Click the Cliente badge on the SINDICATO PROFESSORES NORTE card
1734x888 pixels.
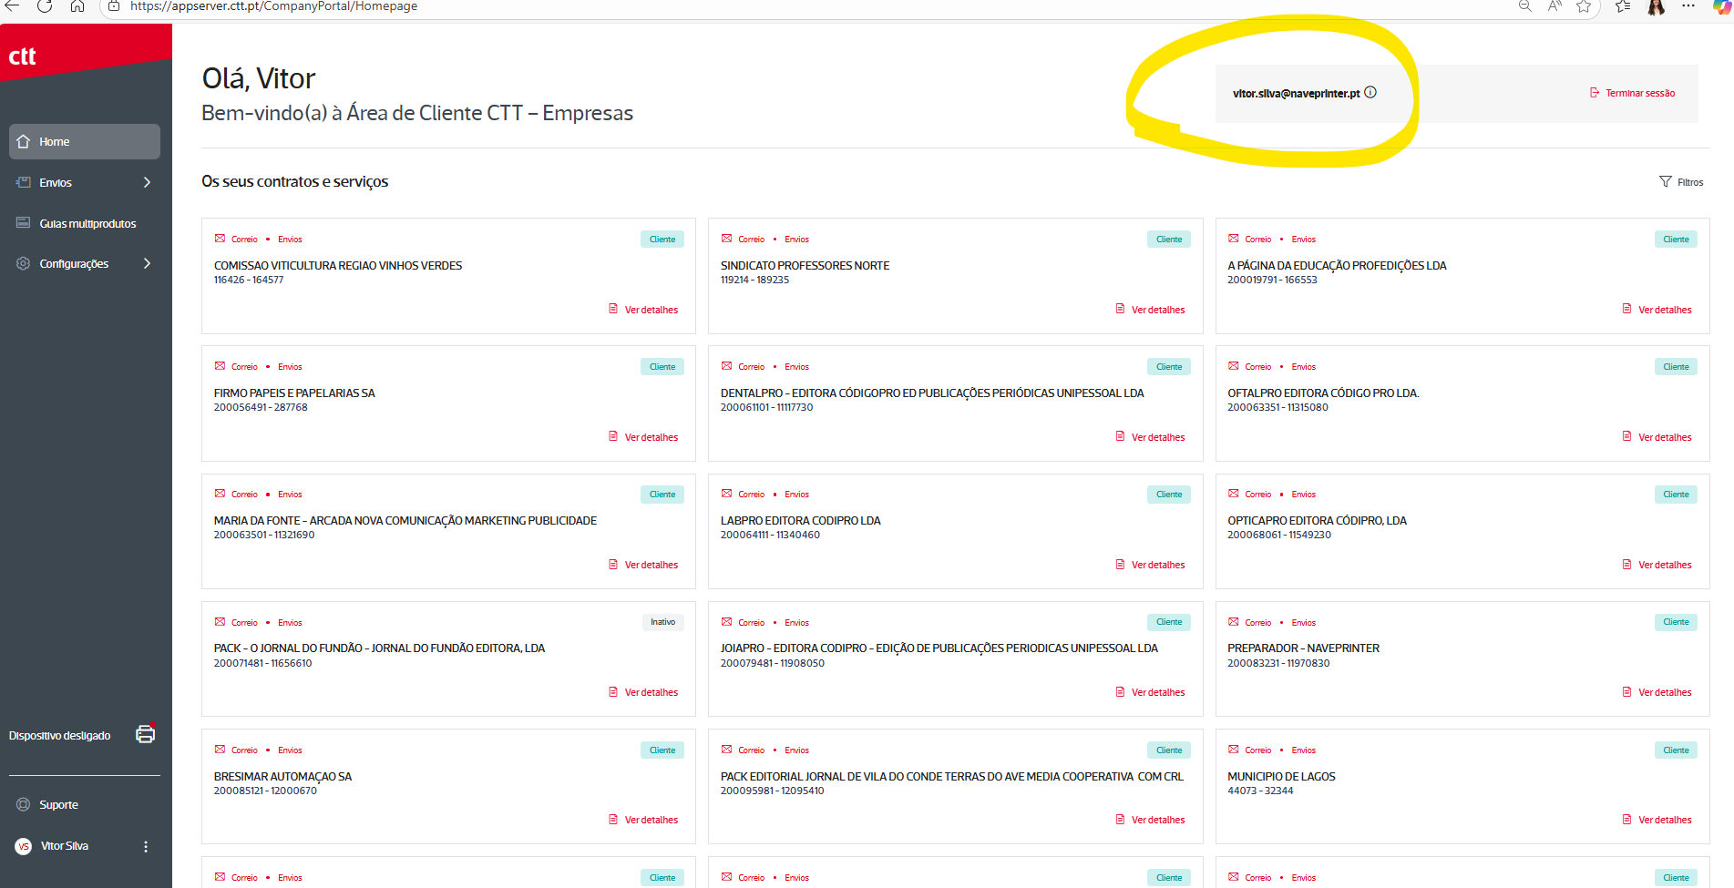(1169, 240)
